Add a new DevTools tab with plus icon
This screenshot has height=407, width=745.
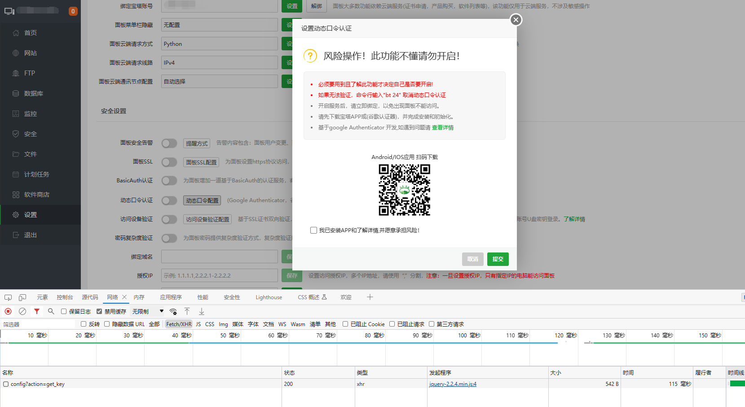click(370, 297)
